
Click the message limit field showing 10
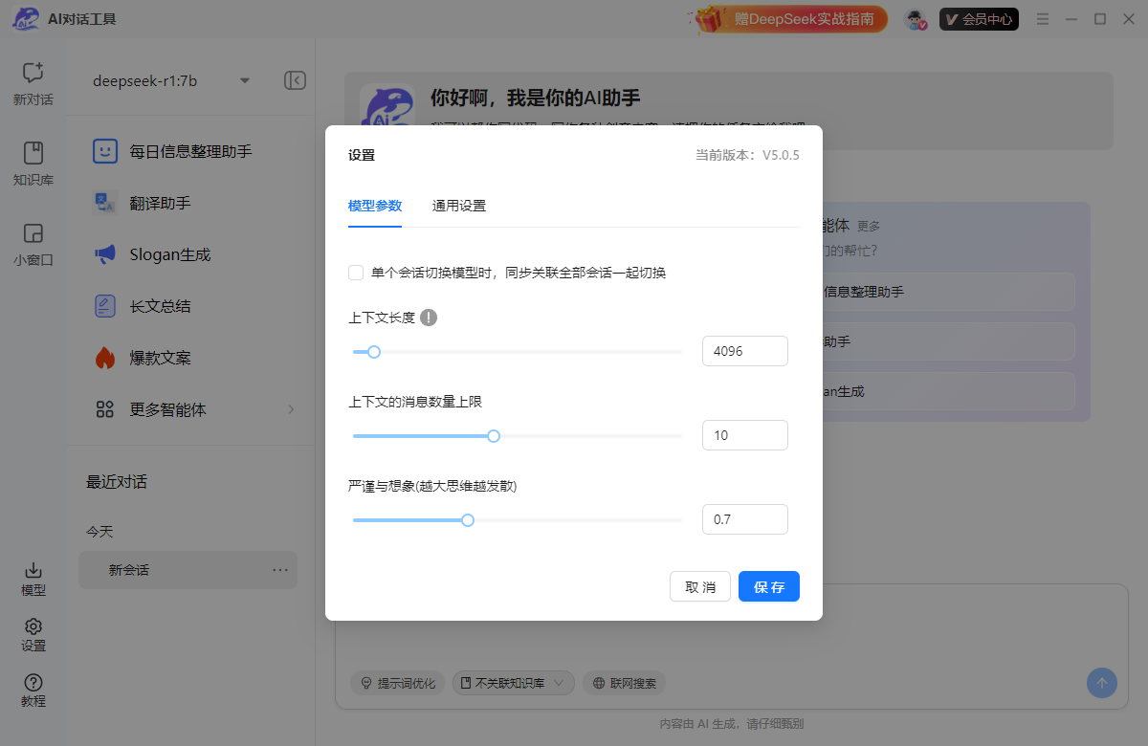click(x=745, y=435)
